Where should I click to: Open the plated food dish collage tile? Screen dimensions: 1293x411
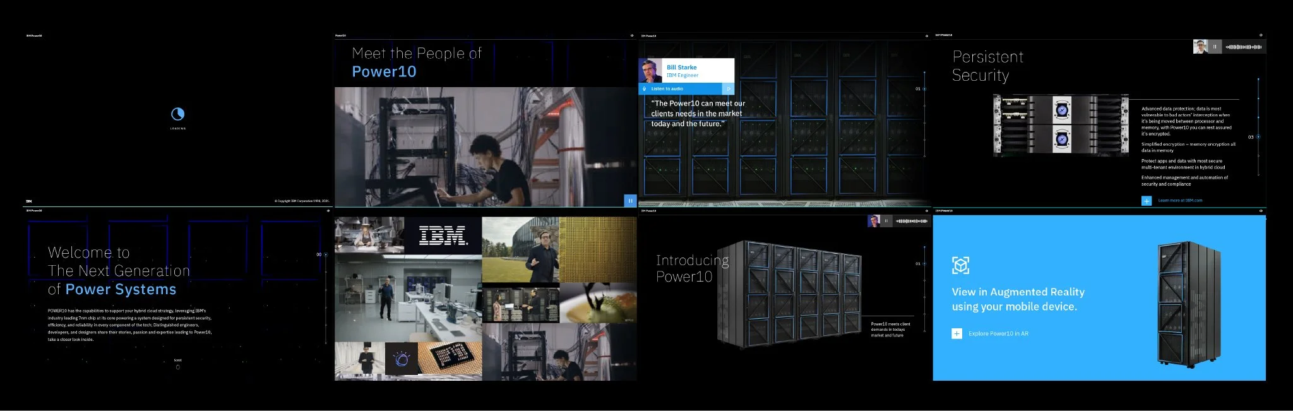[x=598, y=304]
